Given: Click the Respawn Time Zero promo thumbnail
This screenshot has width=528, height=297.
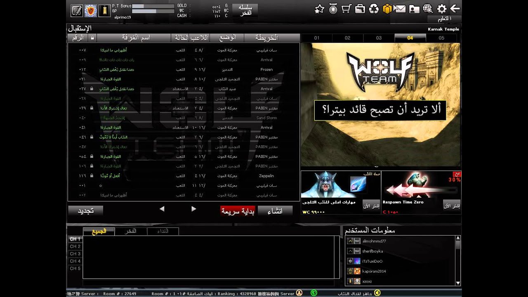Looking at the screenshot, I should (421, 184).
